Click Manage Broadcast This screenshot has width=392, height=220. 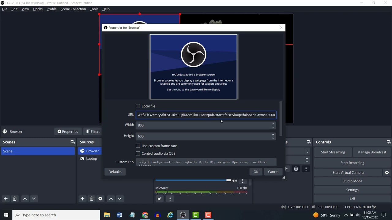(x=372, y=152)
